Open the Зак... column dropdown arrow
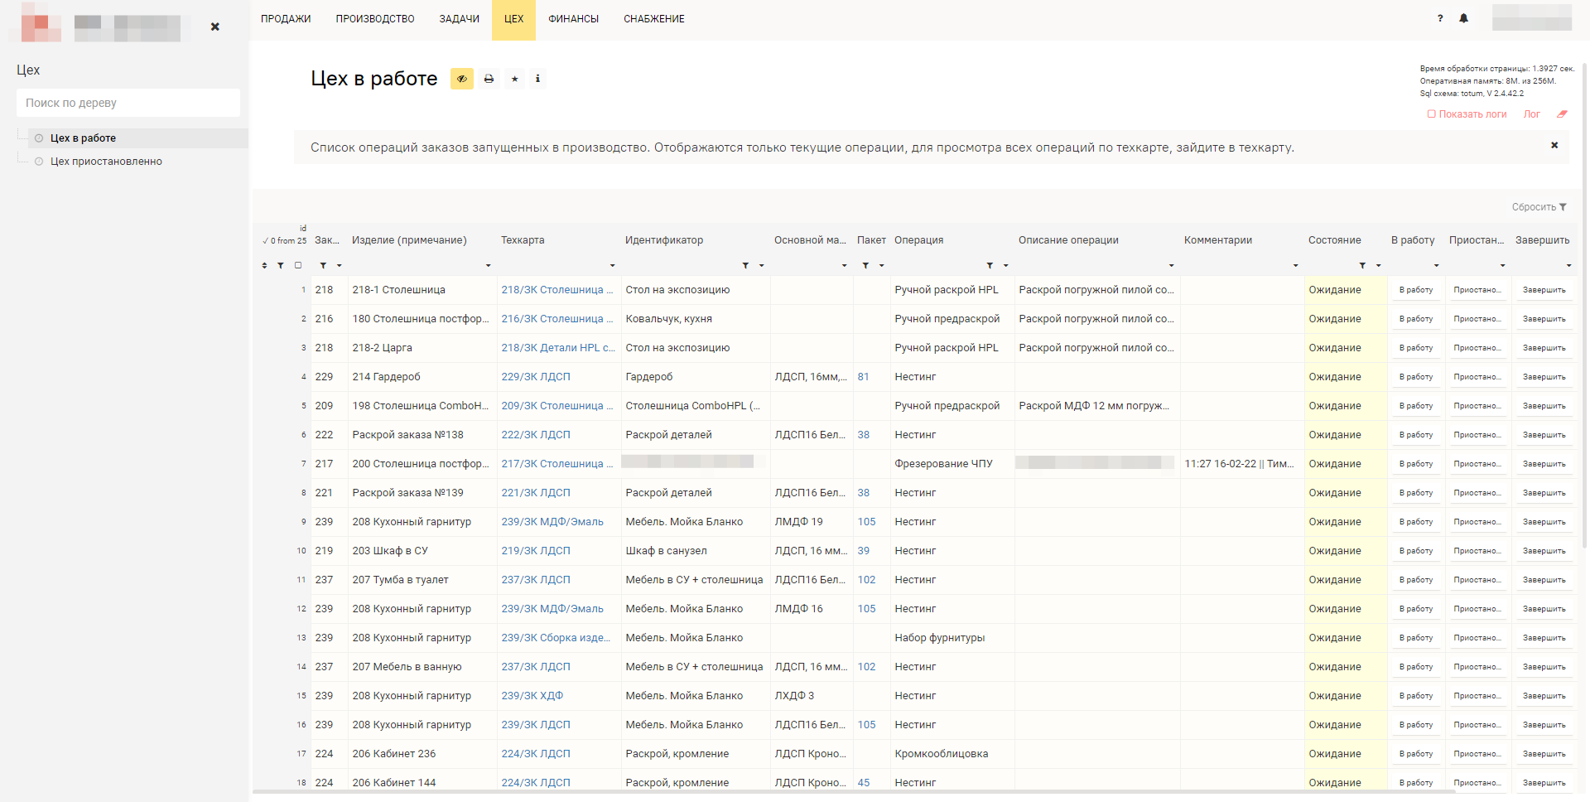 click(339, 266)
